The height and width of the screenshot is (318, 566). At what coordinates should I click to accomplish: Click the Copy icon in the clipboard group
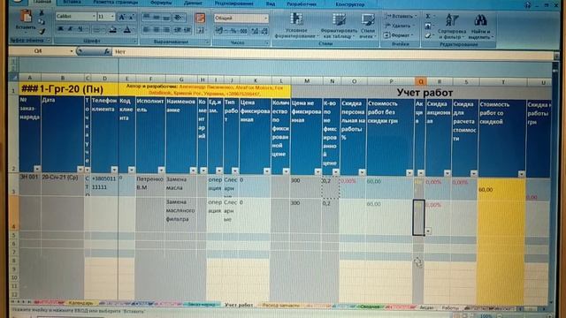coord(42,22)
